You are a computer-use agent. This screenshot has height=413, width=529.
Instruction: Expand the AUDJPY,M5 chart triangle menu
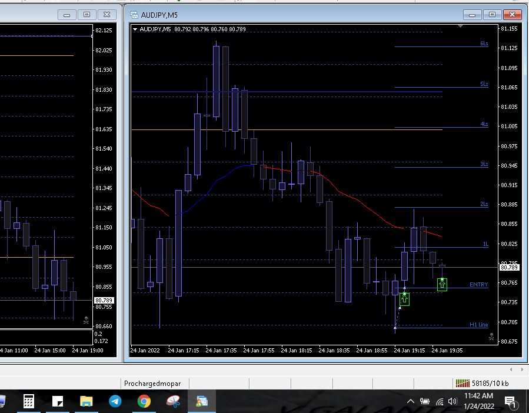135,29
